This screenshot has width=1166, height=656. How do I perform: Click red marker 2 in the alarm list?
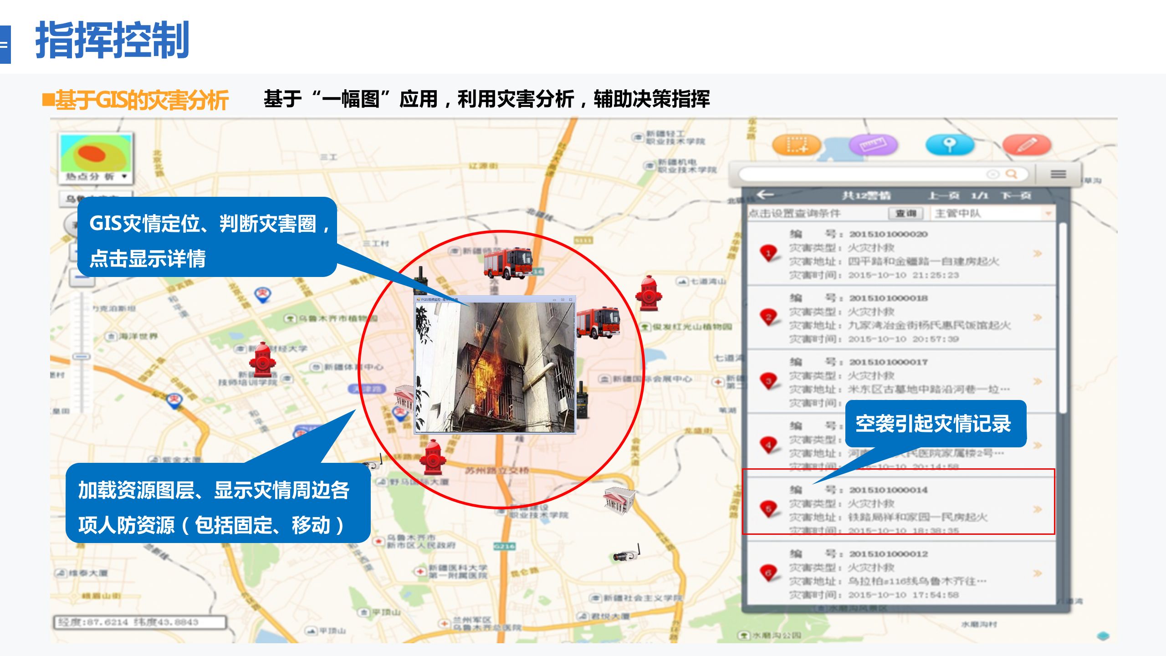769,317
